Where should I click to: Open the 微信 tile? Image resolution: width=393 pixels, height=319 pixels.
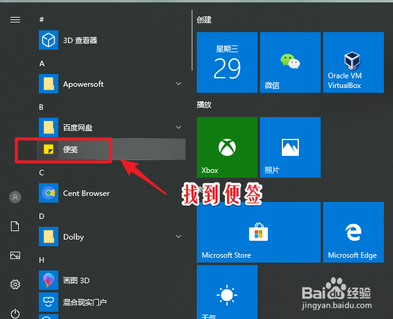point(290,62)
